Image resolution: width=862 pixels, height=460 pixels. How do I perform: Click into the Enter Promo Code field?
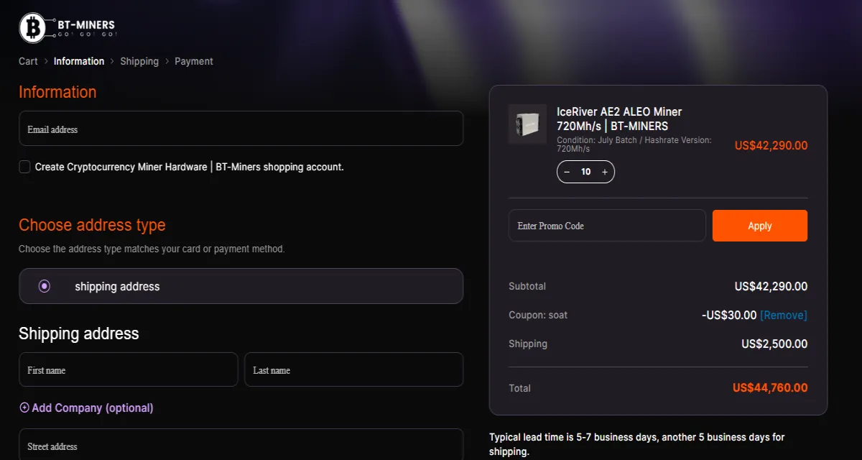[x=607, y=226]
